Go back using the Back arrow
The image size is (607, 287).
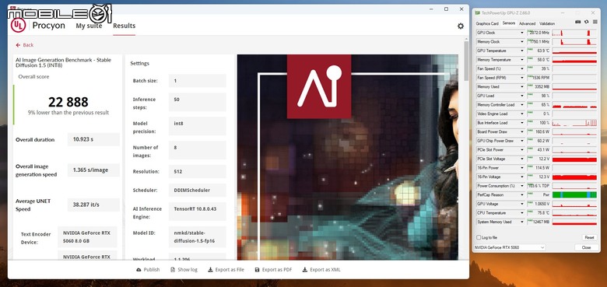[x=18, y=45]
